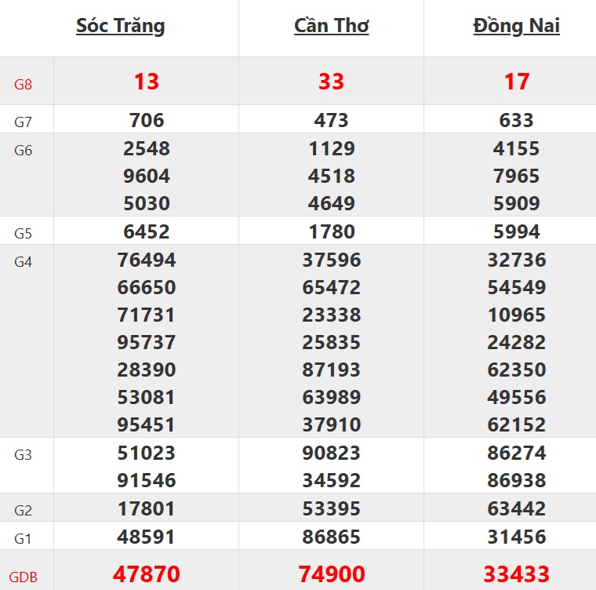Click Đồng Nai G1 number 31456
Viewport: 596px width, 590px height.
517,537
